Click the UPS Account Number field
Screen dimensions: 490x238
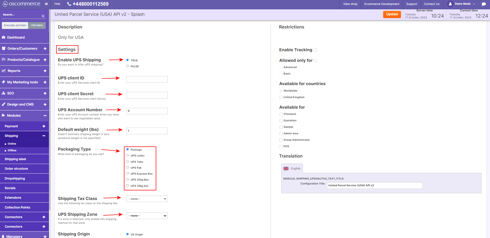(x=147, y=111)
